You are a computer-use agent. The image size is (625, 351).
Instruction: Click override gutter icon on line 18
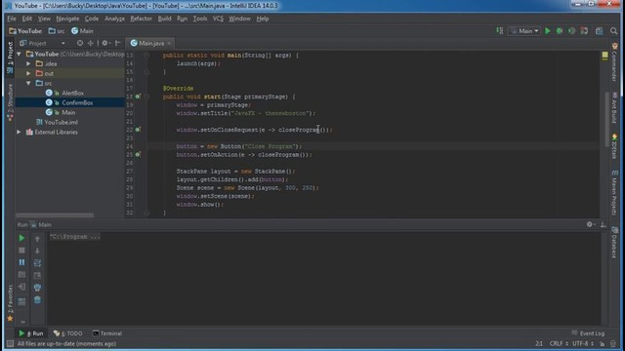point(138,97)
